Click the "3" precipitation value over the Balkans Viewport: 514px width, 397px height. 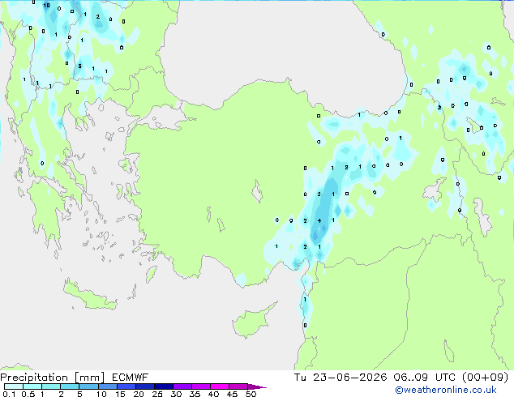pyautogui.click(x=79, y=66)
